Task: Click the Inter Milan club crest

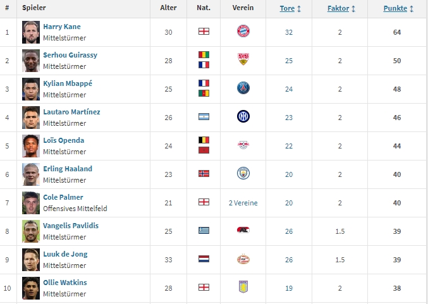Action: pyautogui.click(x=243, y=117)
